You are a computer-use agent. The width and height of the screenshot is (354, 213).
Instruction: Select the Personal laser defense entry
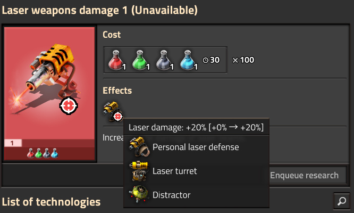[x=197, y=147]
